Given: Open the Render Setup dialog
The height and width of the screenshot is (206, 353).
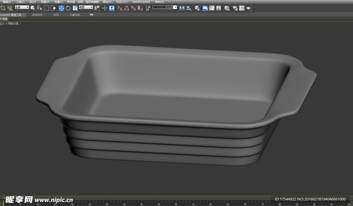Looking at the screenshot, I should [x=235, y=8].
